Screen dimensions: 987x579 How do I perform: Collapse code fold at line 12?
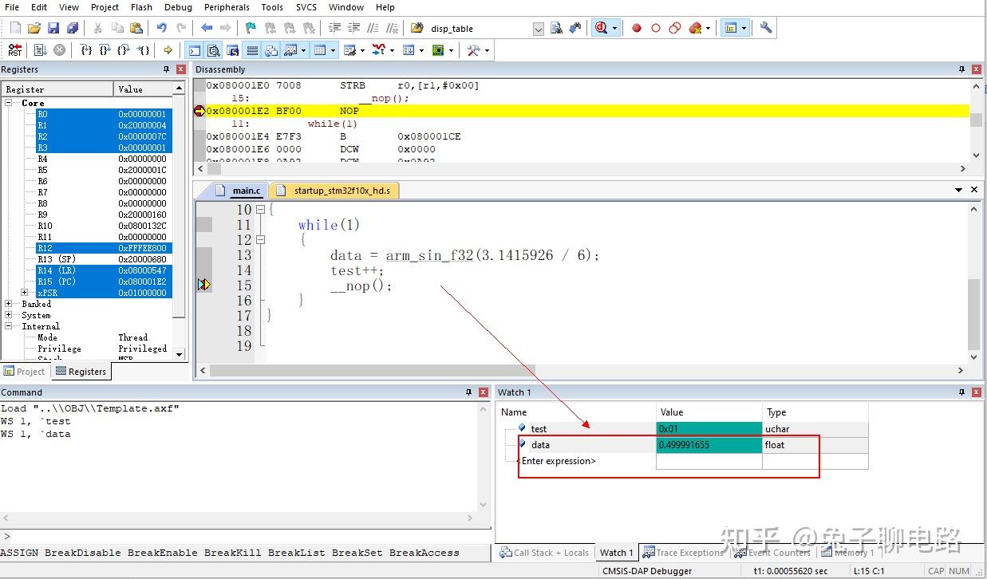pos(260,239)
